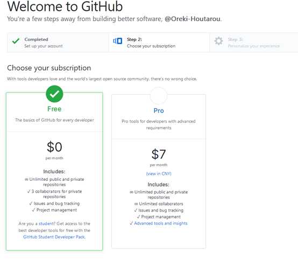Click the Advanced tools and insights link
The height and width of the screenshot is (261, 298).
(161, 223)
